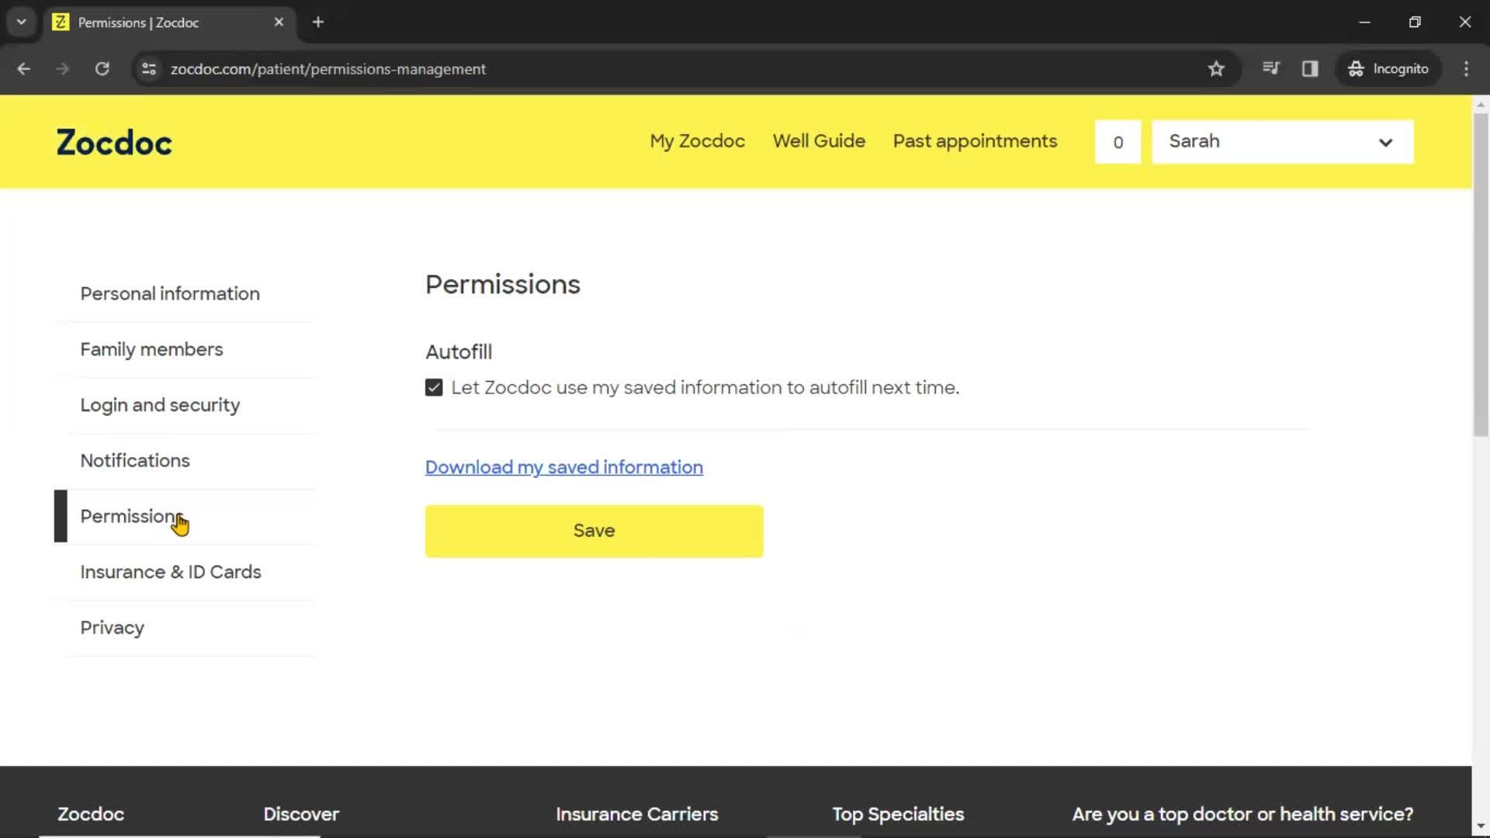
Task: Open Login and security settings
Action: [x=160, y=405]
